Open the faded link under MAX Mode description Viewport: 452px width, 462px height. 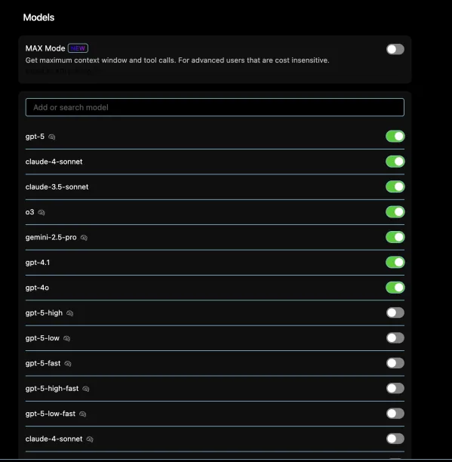[x=63, y=71]
